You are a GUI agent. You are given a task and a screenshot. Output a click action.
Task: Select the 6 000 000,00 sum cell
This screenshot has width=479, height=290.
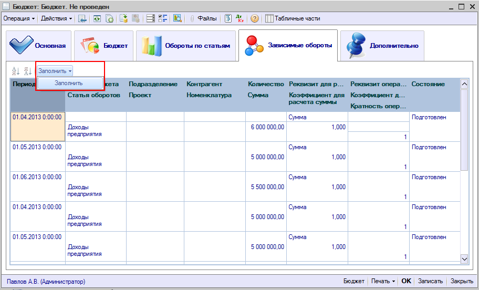(266, 127)
